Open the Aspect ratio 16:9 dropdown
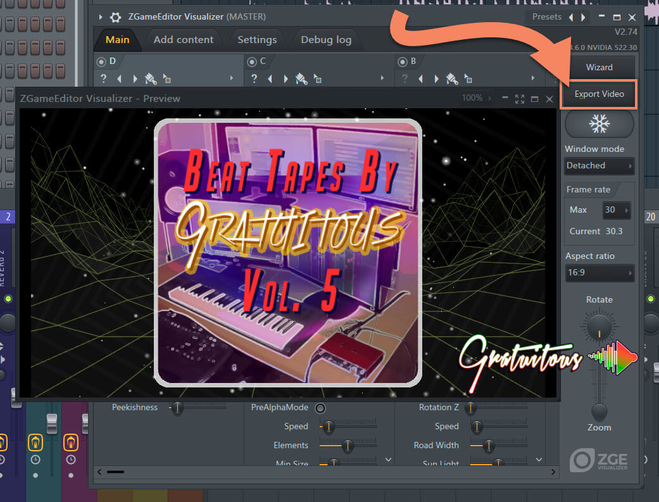 pyautogui.click(x=599, y=273)
